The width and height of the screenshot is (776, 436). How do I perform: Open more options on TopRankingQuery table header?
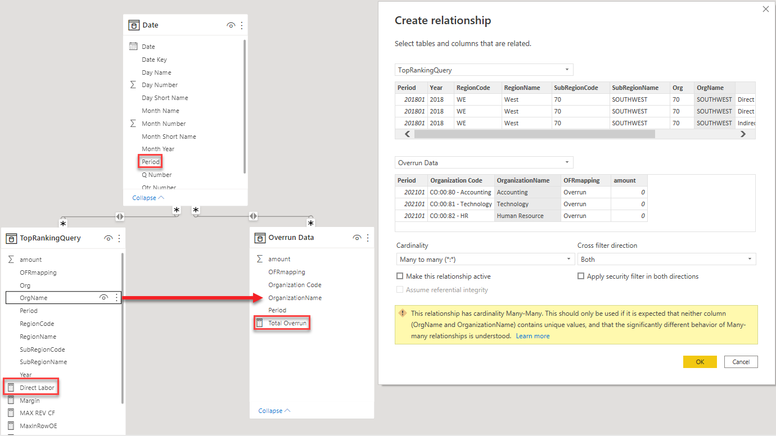119,238
